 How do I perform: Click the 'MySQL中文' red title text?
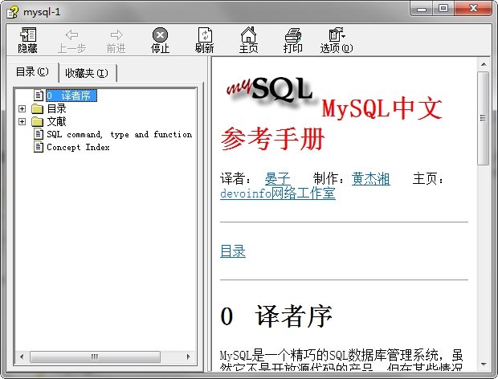pos(382,108)
